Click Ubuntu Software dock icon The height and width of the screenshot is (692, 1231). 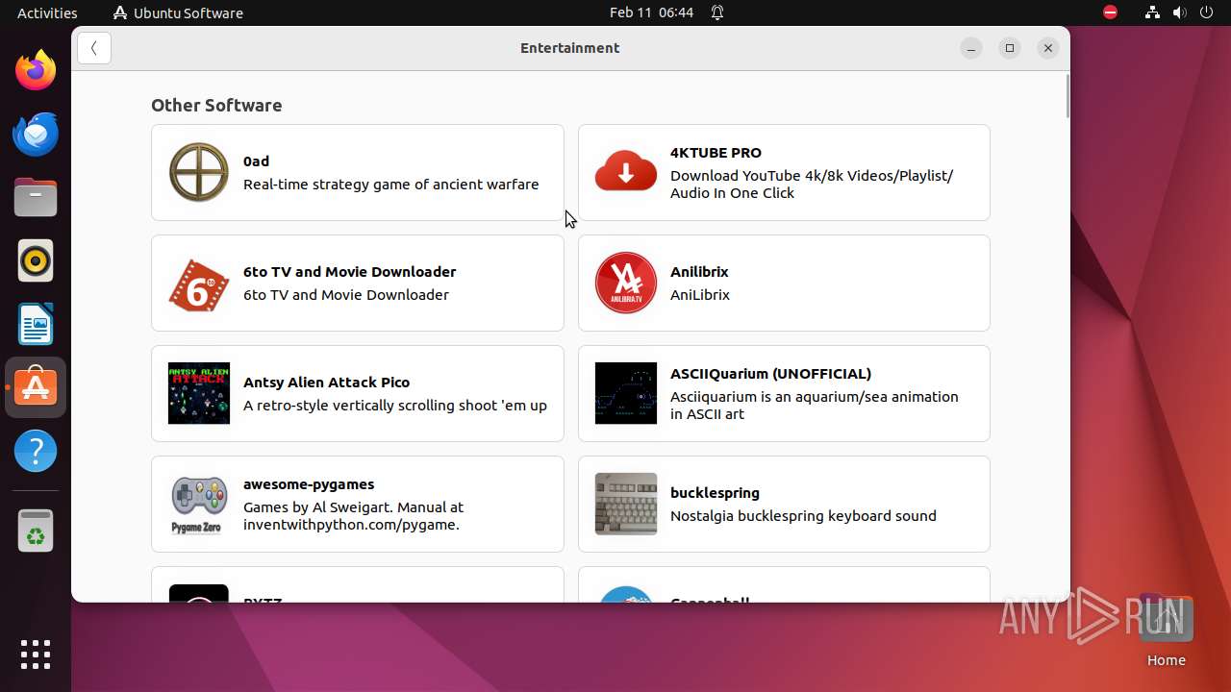tap(36, 387)
